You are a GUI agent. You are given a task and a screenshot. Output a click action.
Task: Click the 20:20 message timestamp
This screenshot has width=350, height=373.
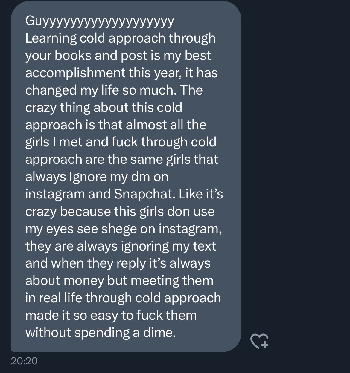pos(24,361)
